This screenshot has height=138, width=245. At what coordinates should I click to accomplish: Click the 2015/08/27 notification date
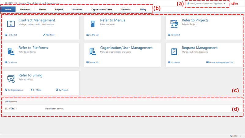[11, 109]
